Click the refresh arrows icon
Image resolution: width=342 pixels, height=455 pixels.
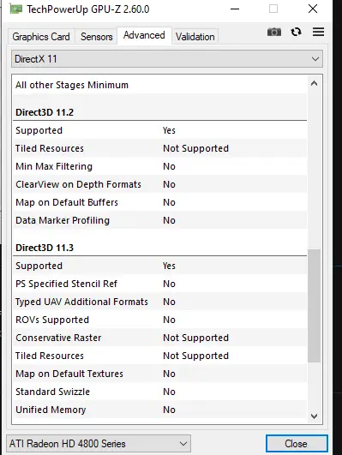[296, 32]
